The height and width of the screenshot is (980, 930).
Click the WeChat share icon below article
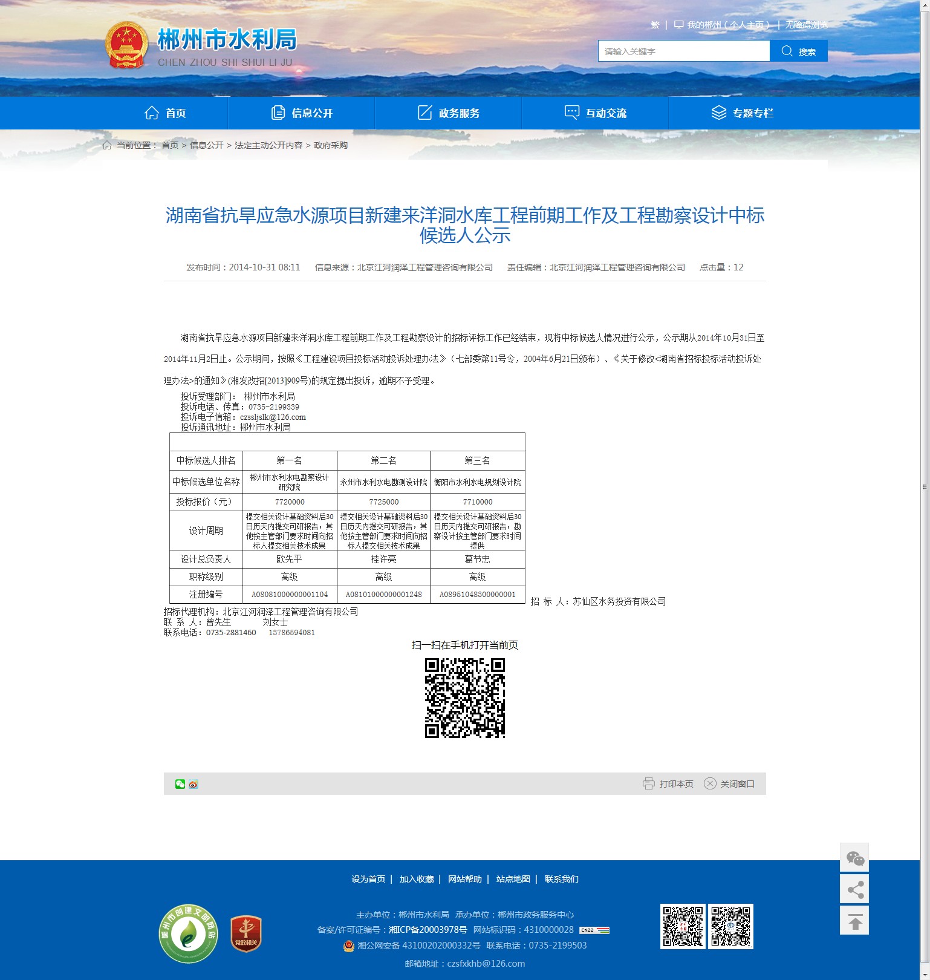(x=180, y=784)
